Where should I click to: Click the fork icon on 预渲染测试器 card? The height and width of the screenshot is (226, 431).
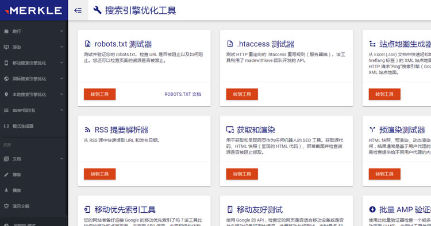[x=372, y=129]
